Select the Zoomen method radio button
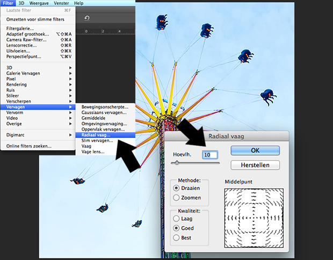 pyautogui.click(x=176, y=198)
